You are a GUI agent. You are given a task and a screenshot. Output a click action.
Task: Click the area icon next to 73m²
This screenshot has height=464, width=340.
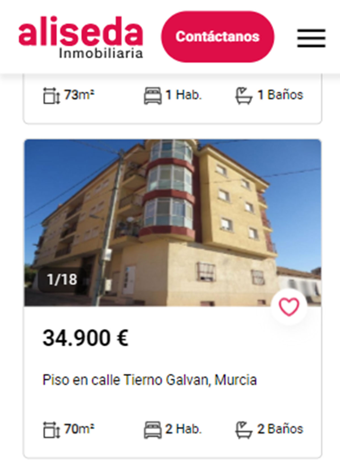(51, 96)
